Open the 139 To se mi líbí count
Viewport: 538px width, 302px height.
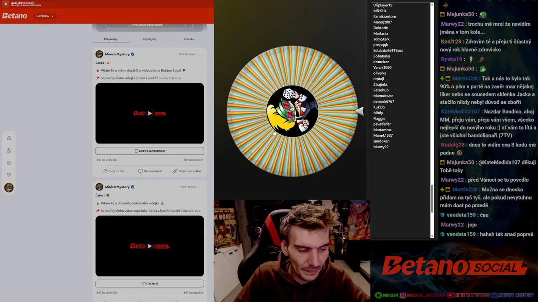[x=107, y=160]
